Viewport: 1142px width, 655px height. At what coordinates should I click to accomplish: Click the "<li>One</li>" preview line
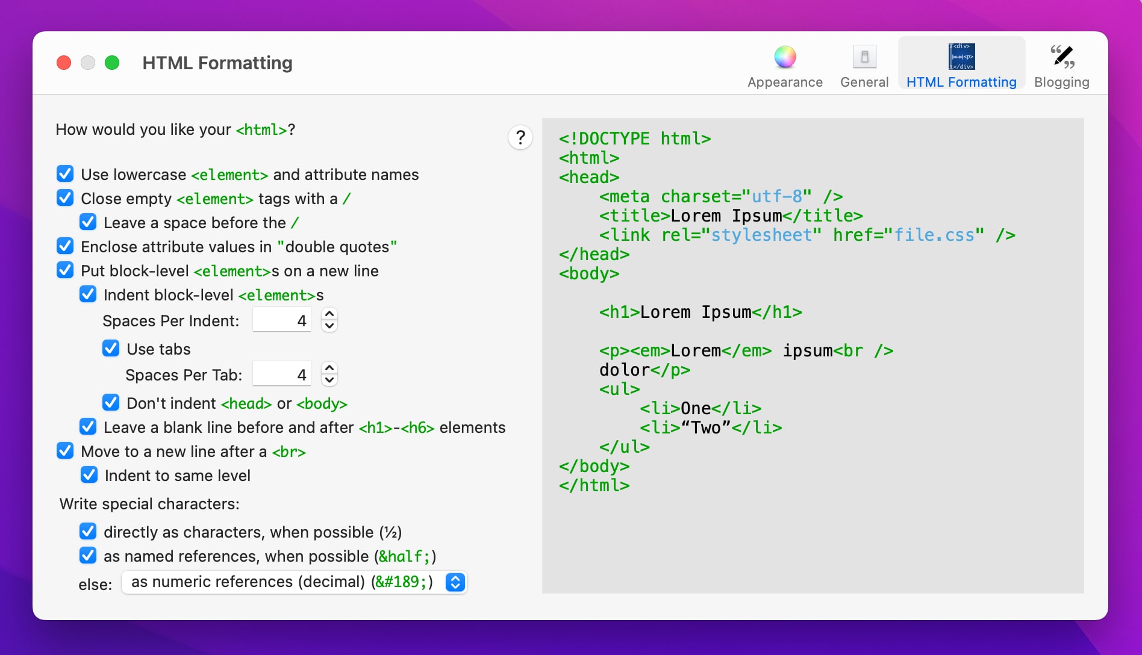point(700,408)
